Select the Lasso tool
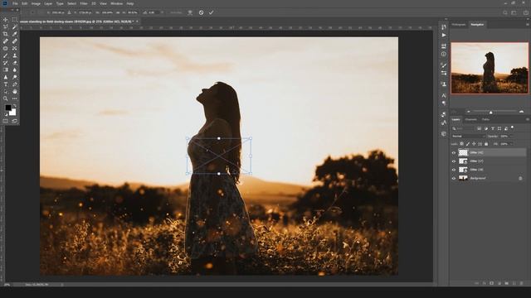531x298 pixels. click(6, 26)
